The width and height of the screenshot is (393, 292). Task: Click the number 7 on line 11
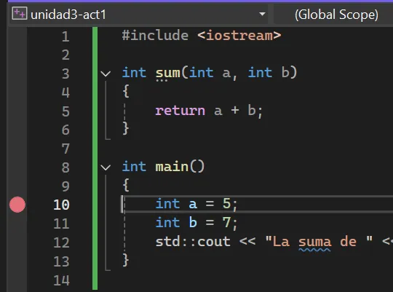(226, 223)
